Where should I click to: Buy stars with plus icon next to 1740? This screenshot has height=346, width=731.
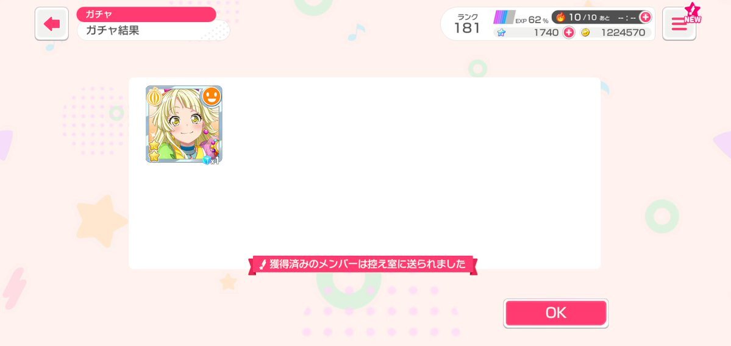pos(569,33)
